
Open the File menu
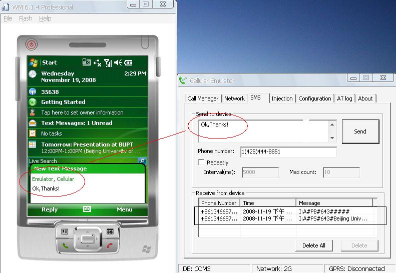[x=8, y=18]
